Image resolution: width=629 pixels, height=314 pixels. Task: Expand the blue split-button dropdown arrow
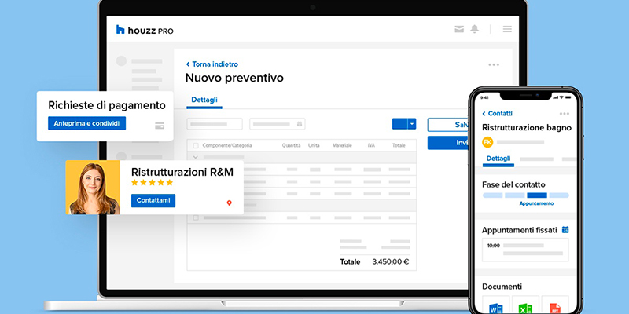[x=411, y=124]
